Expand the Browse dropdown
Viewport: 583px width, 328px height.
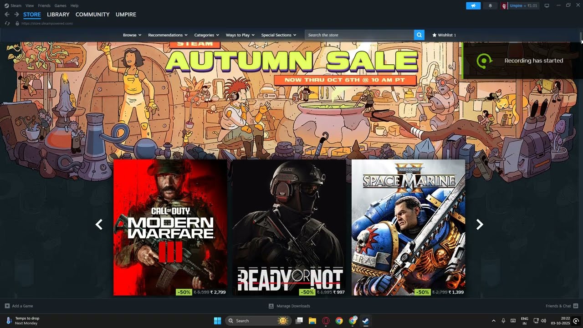132,35
